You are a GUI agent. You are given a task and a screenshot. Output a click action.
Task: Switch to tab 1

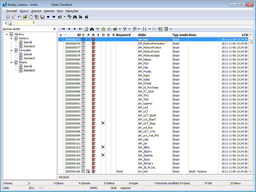pyautogui.click(x=10, y=23)
